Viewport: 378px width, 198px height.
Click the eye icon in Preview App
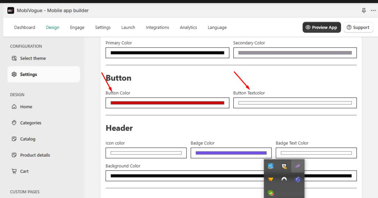308,27
